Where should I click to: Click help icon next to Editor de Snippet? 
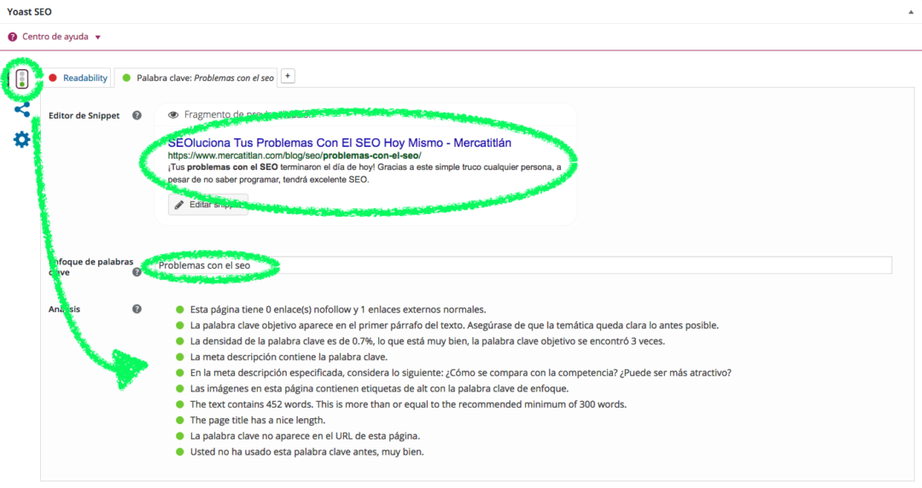point(137,115)
